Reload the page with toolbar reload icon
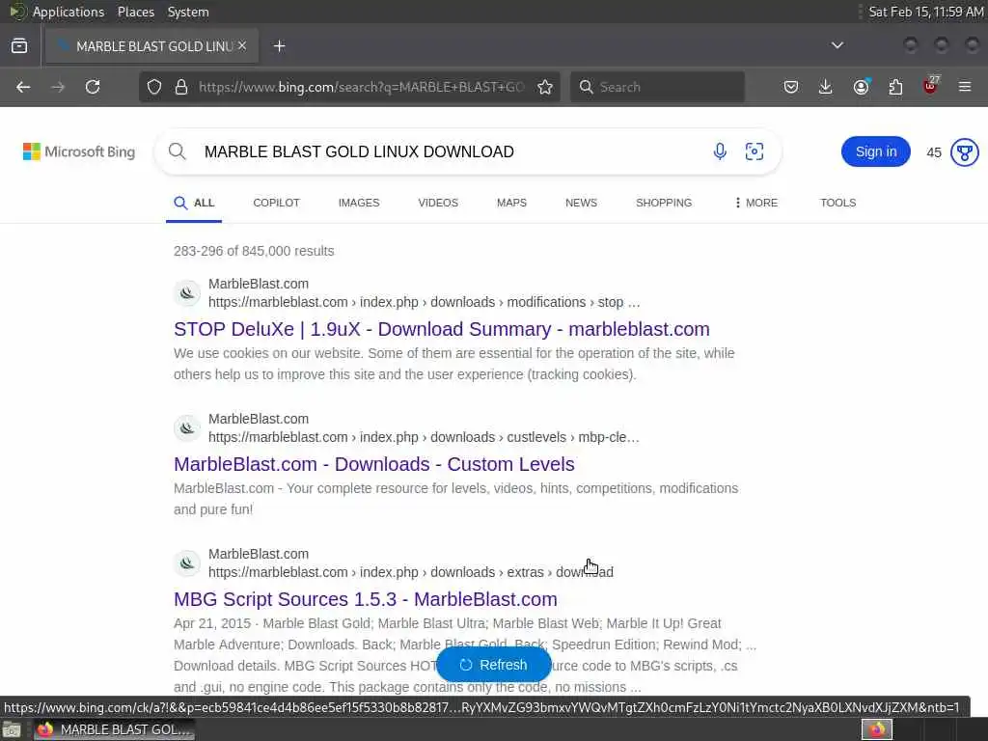988x741 pixels. 93,87
